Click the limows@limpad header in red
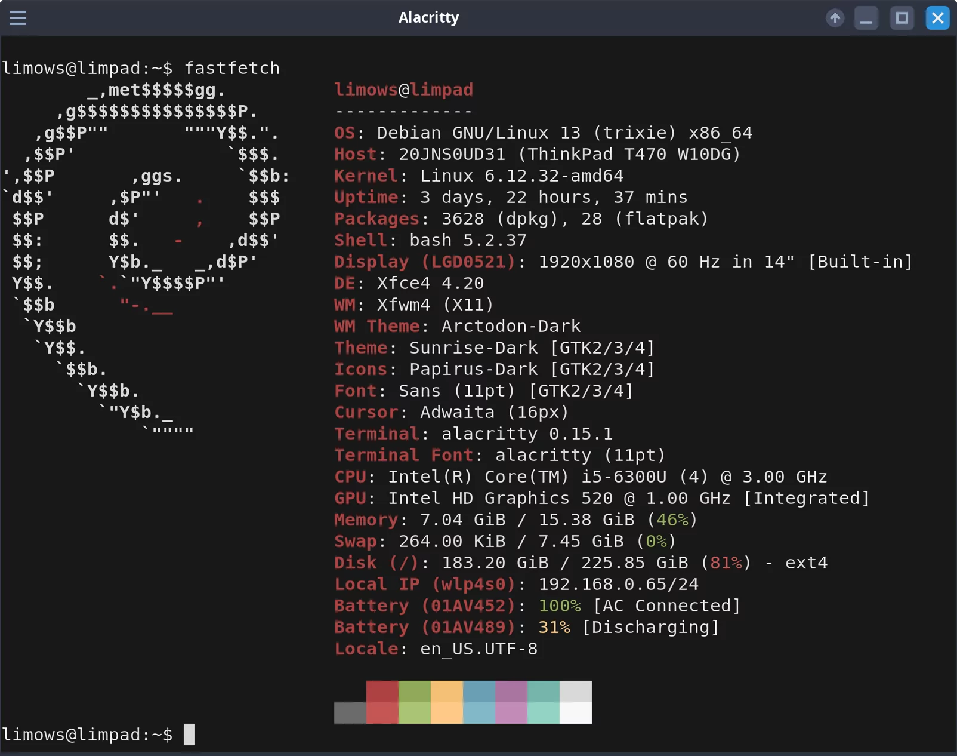 pos(404,90)
